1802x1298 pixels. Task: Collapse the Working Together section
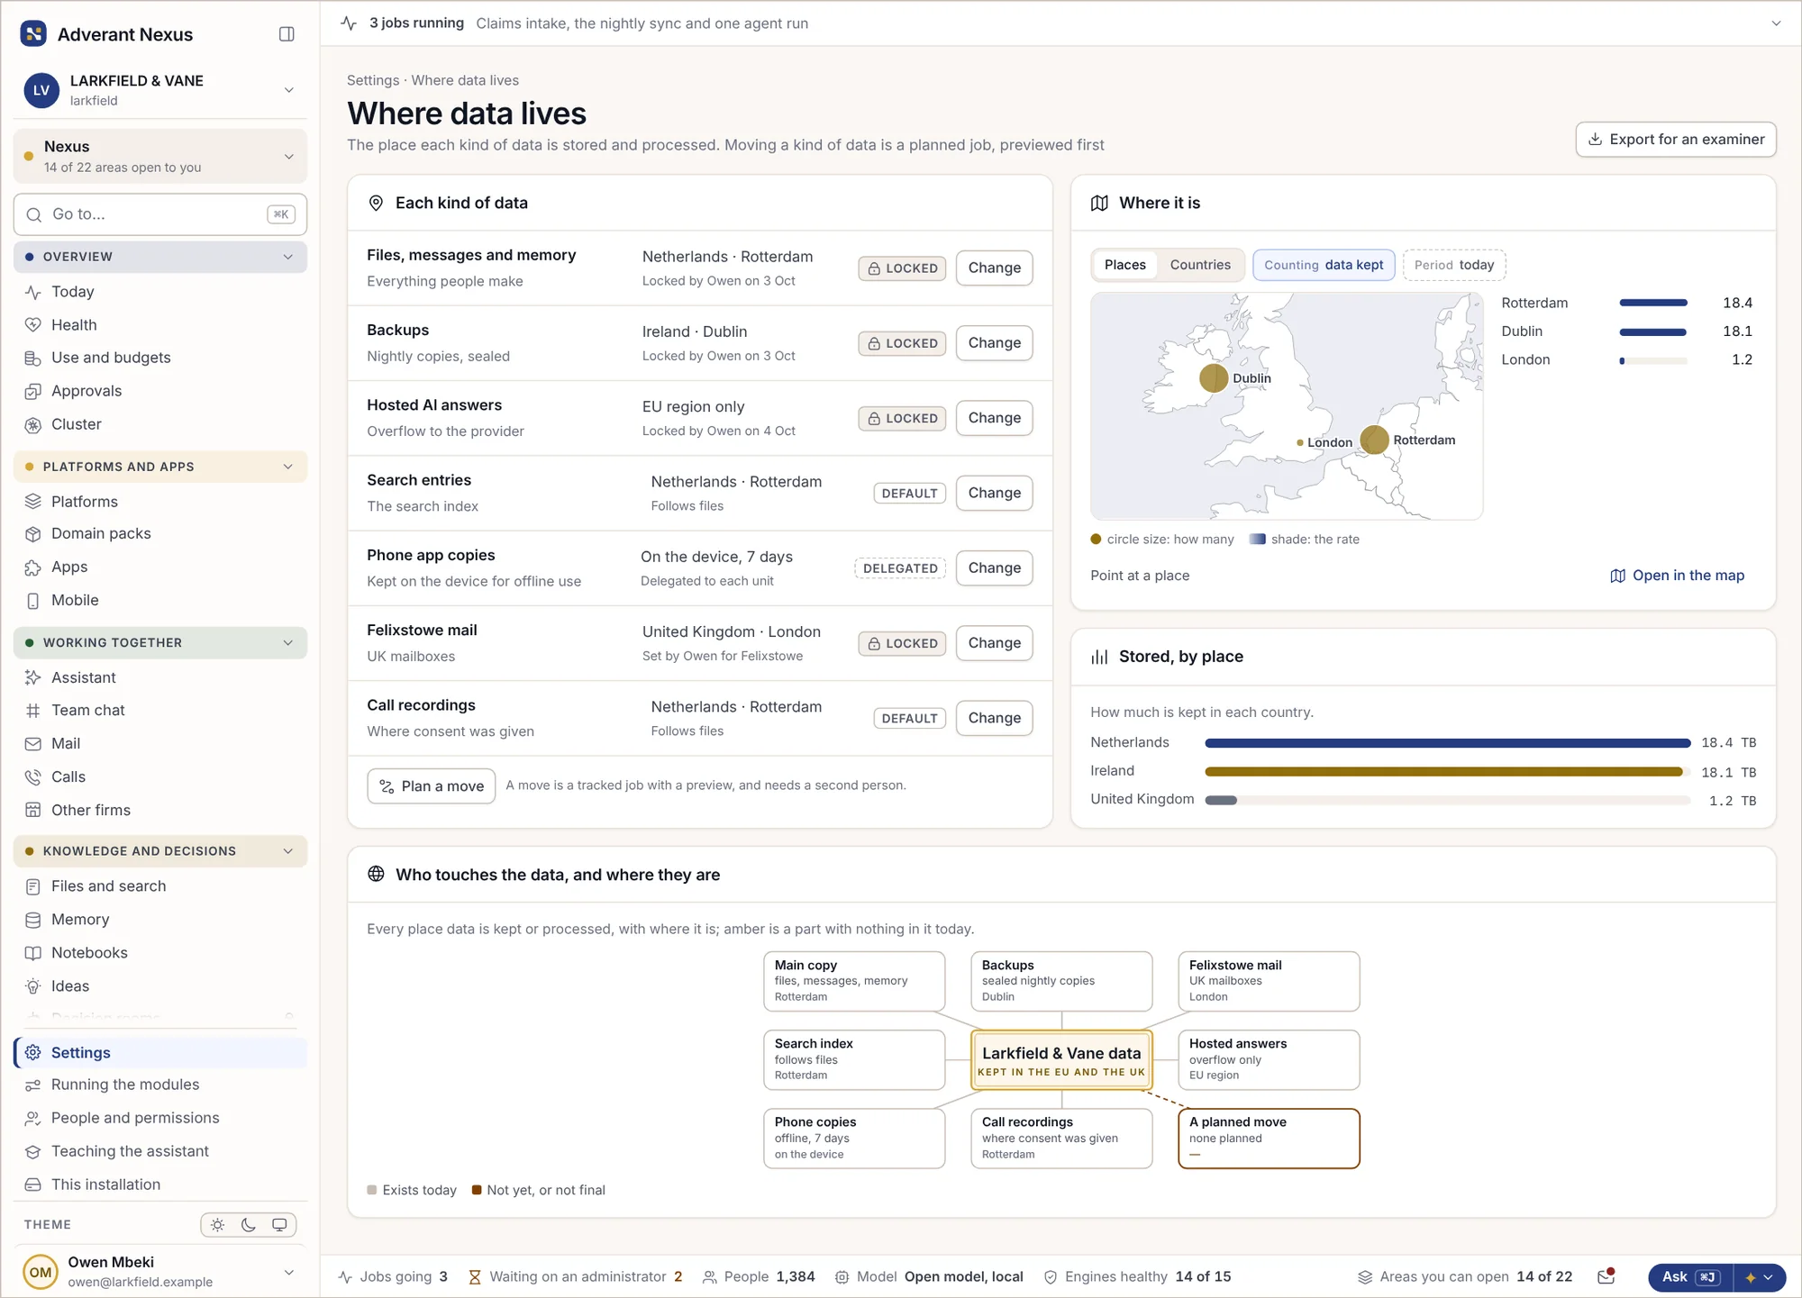click(160, 642)
